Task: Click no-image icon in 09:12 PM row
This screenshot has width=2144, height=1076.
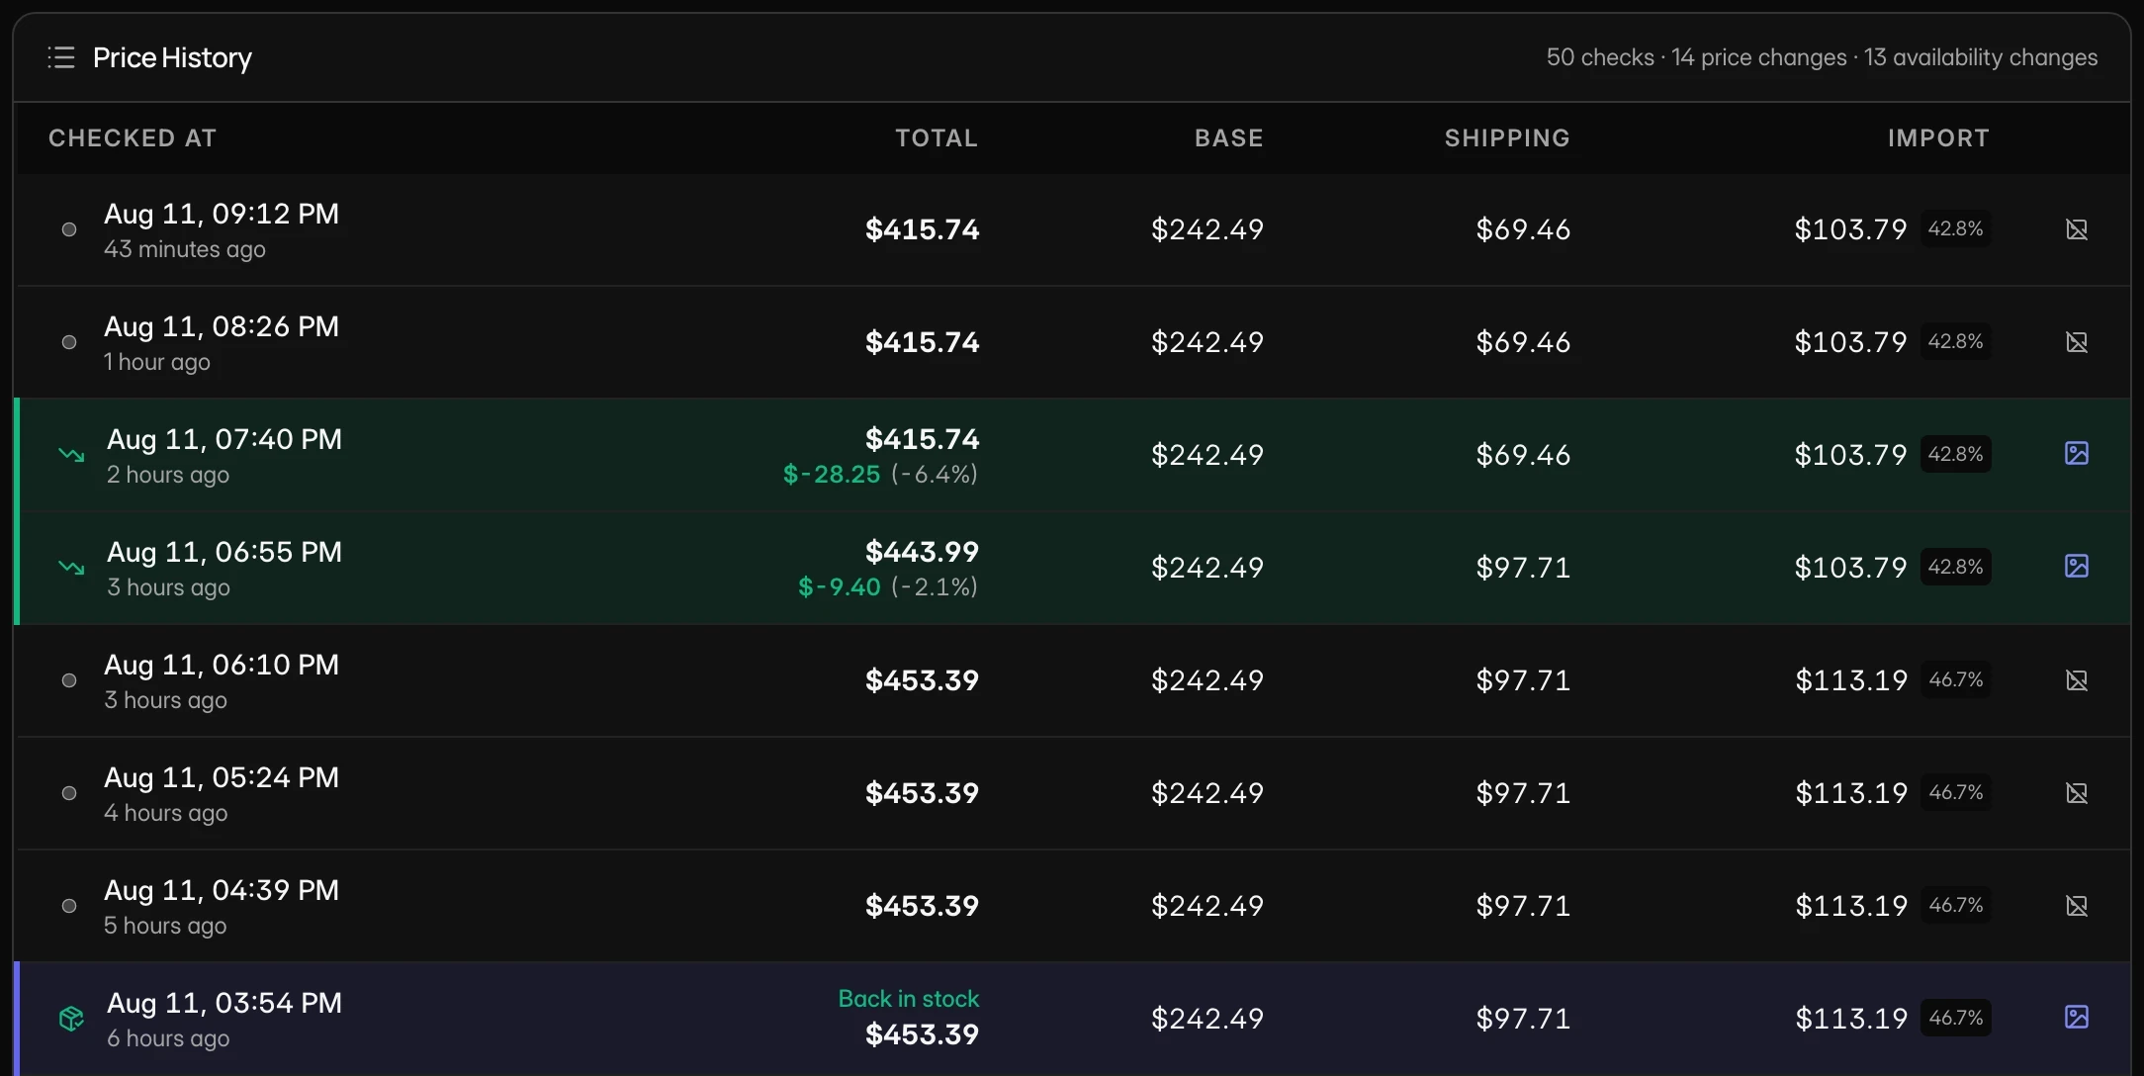Action: (x=2077, y=229)
